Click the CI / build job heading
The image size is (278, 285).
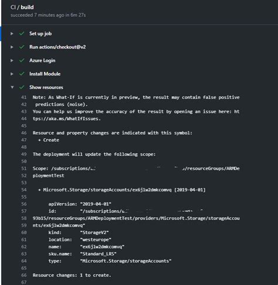pyautogui.click(x=22, y=7)
